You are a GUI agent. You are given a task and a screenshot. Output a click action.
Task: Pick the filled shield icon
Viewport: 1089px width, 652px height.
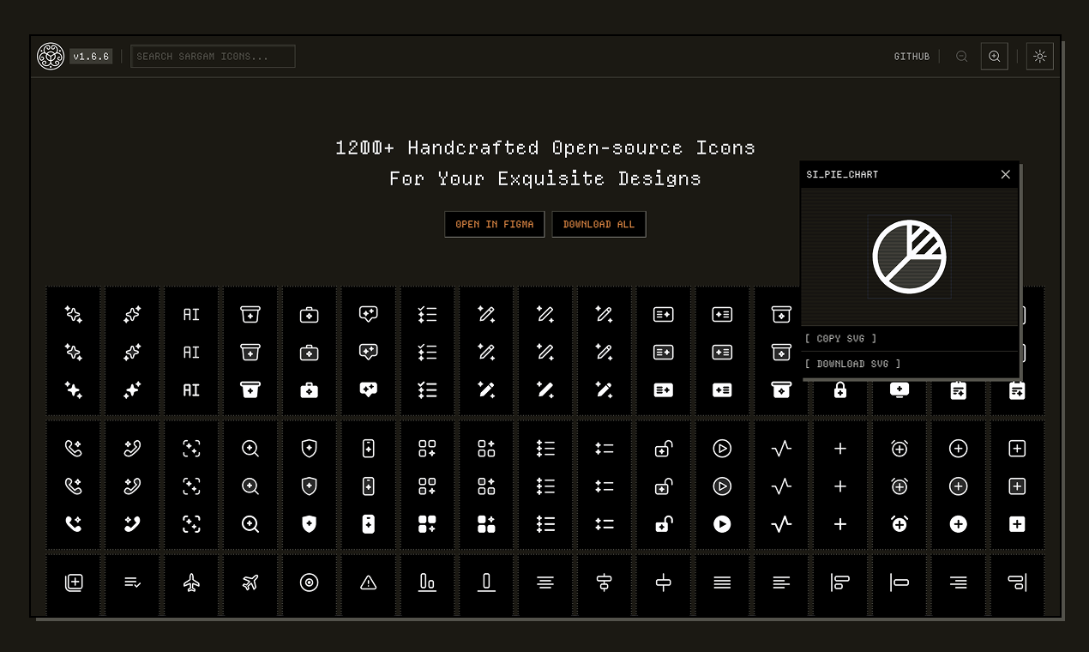pyautogui.click(x=310, y=524)
